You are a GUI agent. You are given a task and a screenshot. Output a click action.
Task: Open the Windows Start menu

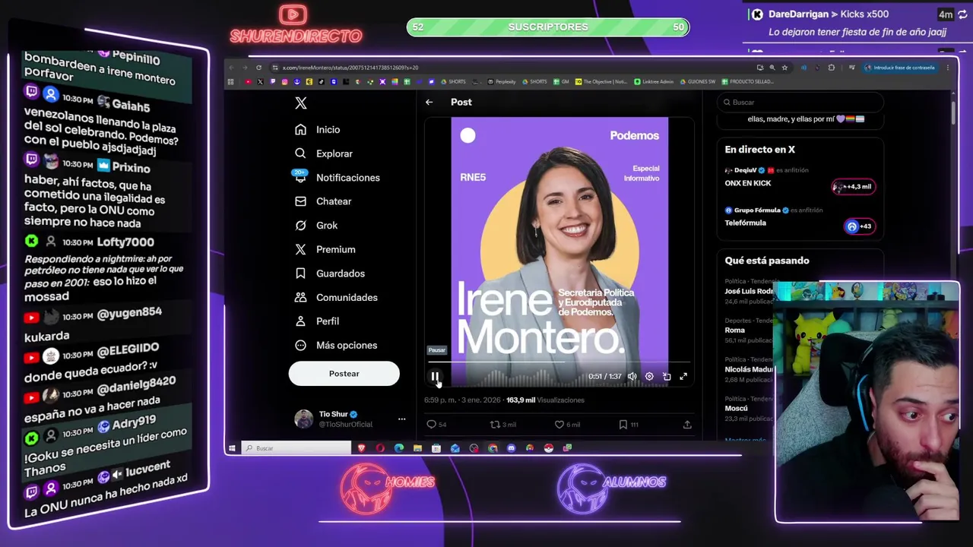point(232,448)
